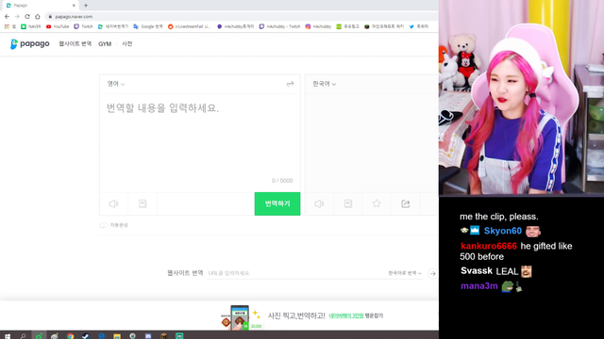Image resolution: width=604 pixels, height=339 pixels.
Task: Open the Apps bookmarks shortcut
Action: click(10, 26)
